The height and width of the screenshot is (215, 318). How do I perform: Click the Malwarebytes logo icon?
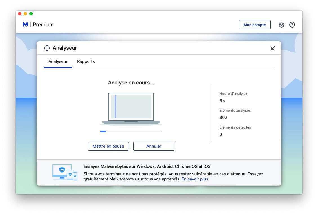pyautogui.click(x=25, y=25)
